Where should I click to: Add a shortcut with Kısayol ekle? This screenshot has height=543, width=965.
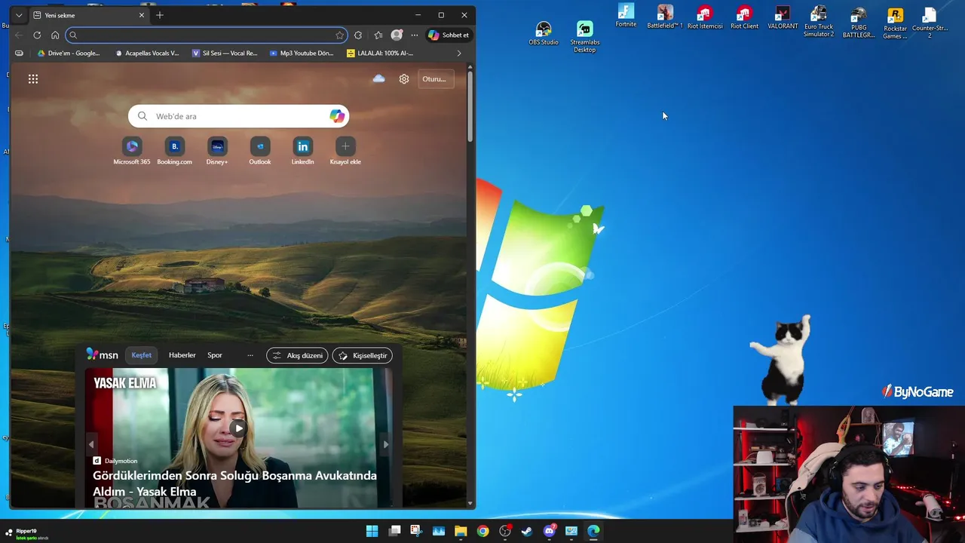click(x=345, y=151)
